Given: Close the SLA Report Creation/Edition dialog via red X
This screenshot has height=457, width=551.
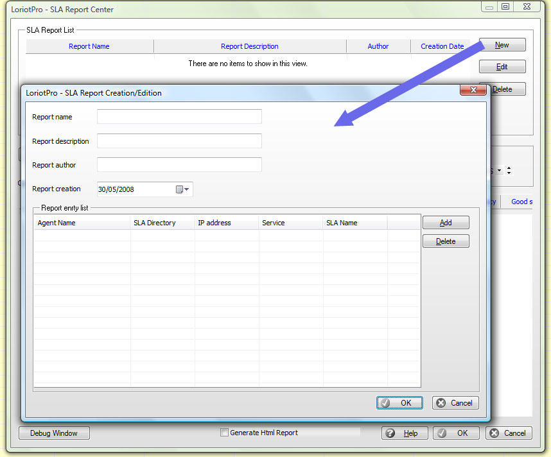Looking at the screenshot, I should (x=473, y=91).
